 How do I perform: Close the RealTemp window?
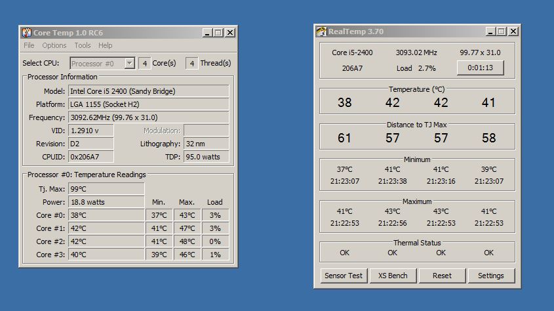(x=513, y=31)
